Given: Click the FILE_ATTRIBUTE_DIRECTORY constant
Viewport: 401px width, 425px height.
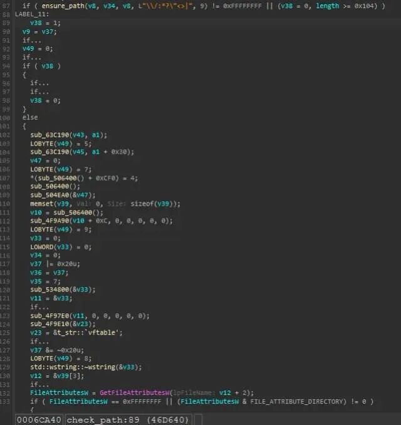Looking at the screenshot, I should point(297,401).
